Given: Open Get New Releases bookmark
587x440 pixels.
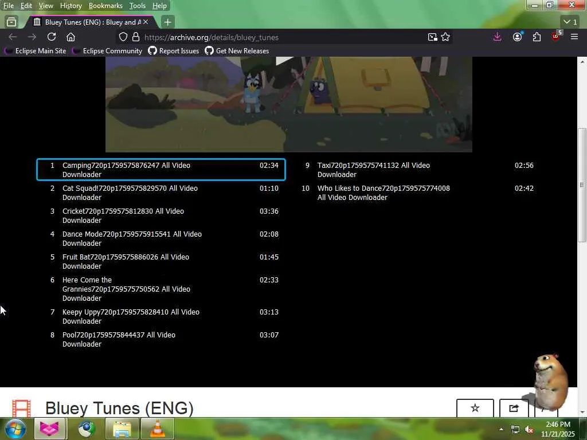Looking at the screenshot, I should (237, 50).
